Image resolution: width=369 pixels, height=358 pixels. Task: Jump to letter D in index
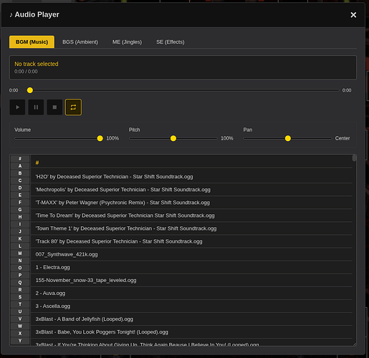[x=20, y=188]
